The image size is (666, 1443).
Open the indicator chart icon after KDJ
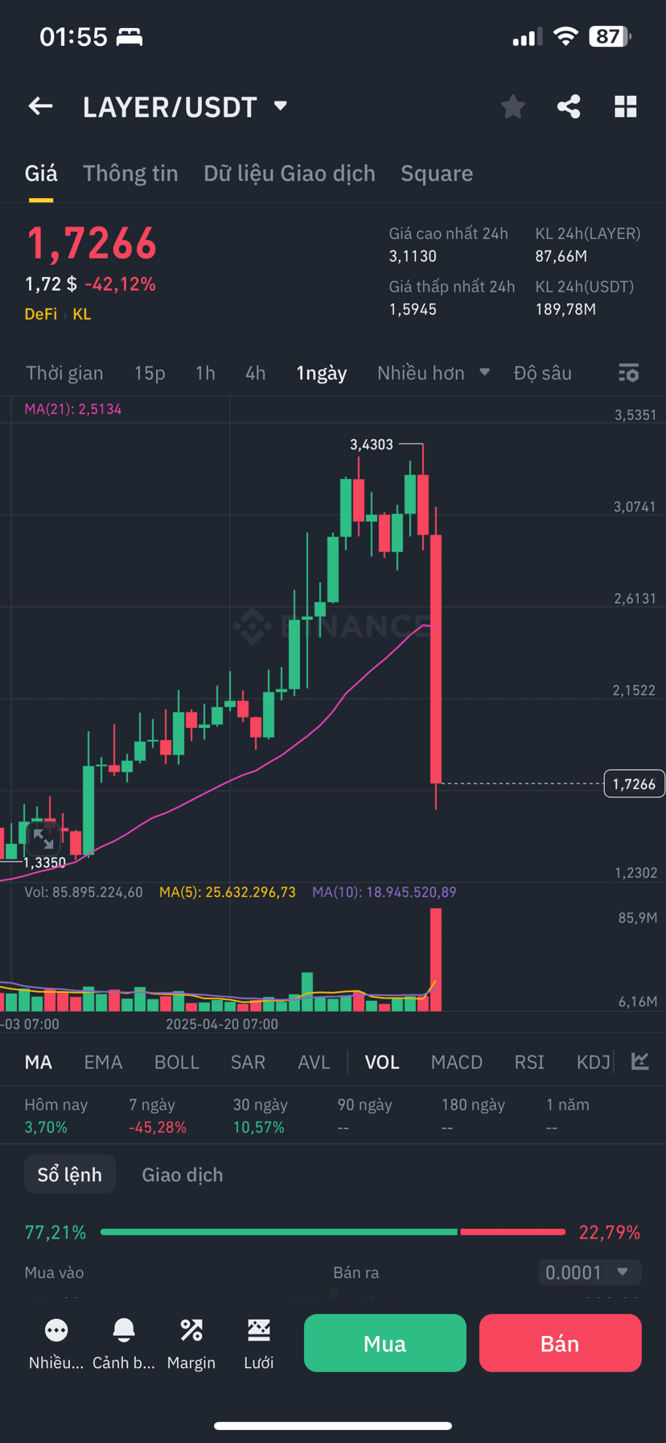point(640,1061)
